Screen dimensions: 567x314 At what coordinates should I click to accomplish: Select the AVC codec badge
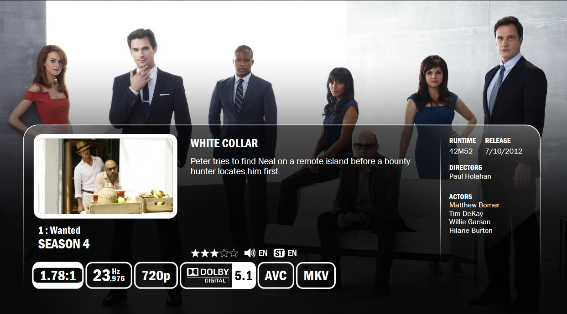[276, 275]
